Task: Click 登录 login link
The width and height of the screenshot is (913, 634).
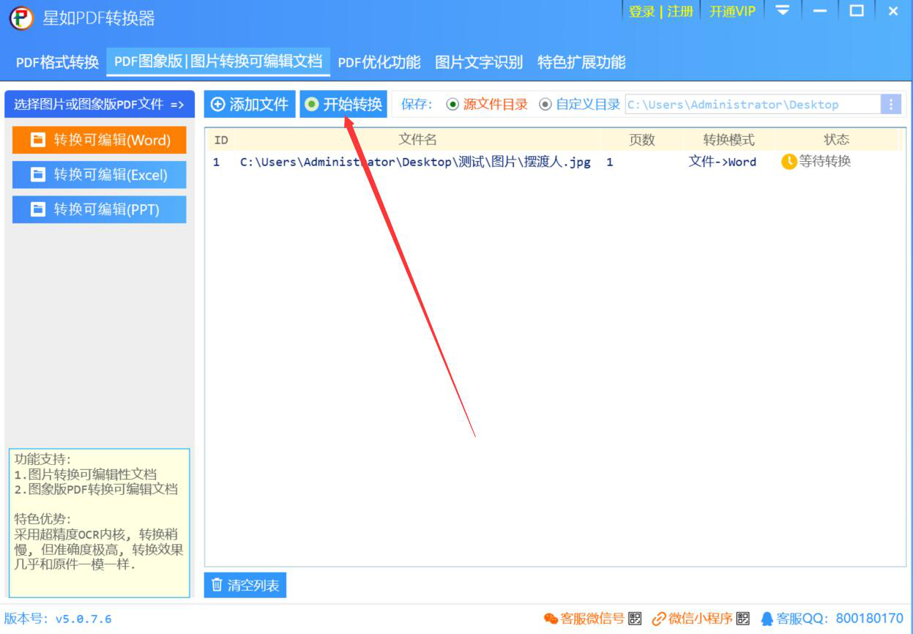Action: click(642, 12)
